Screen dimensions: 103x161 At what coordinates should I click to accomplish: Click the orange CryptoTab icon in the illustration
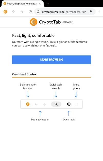coord(28,104)
